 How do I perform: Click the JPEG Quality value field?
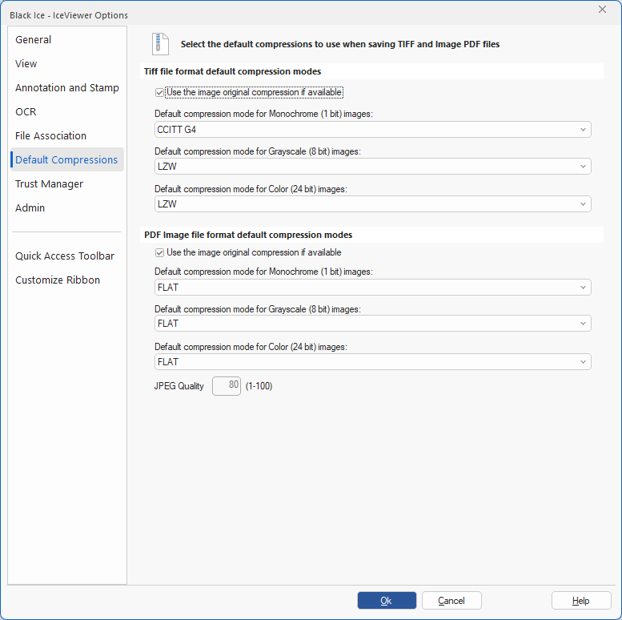227,386
